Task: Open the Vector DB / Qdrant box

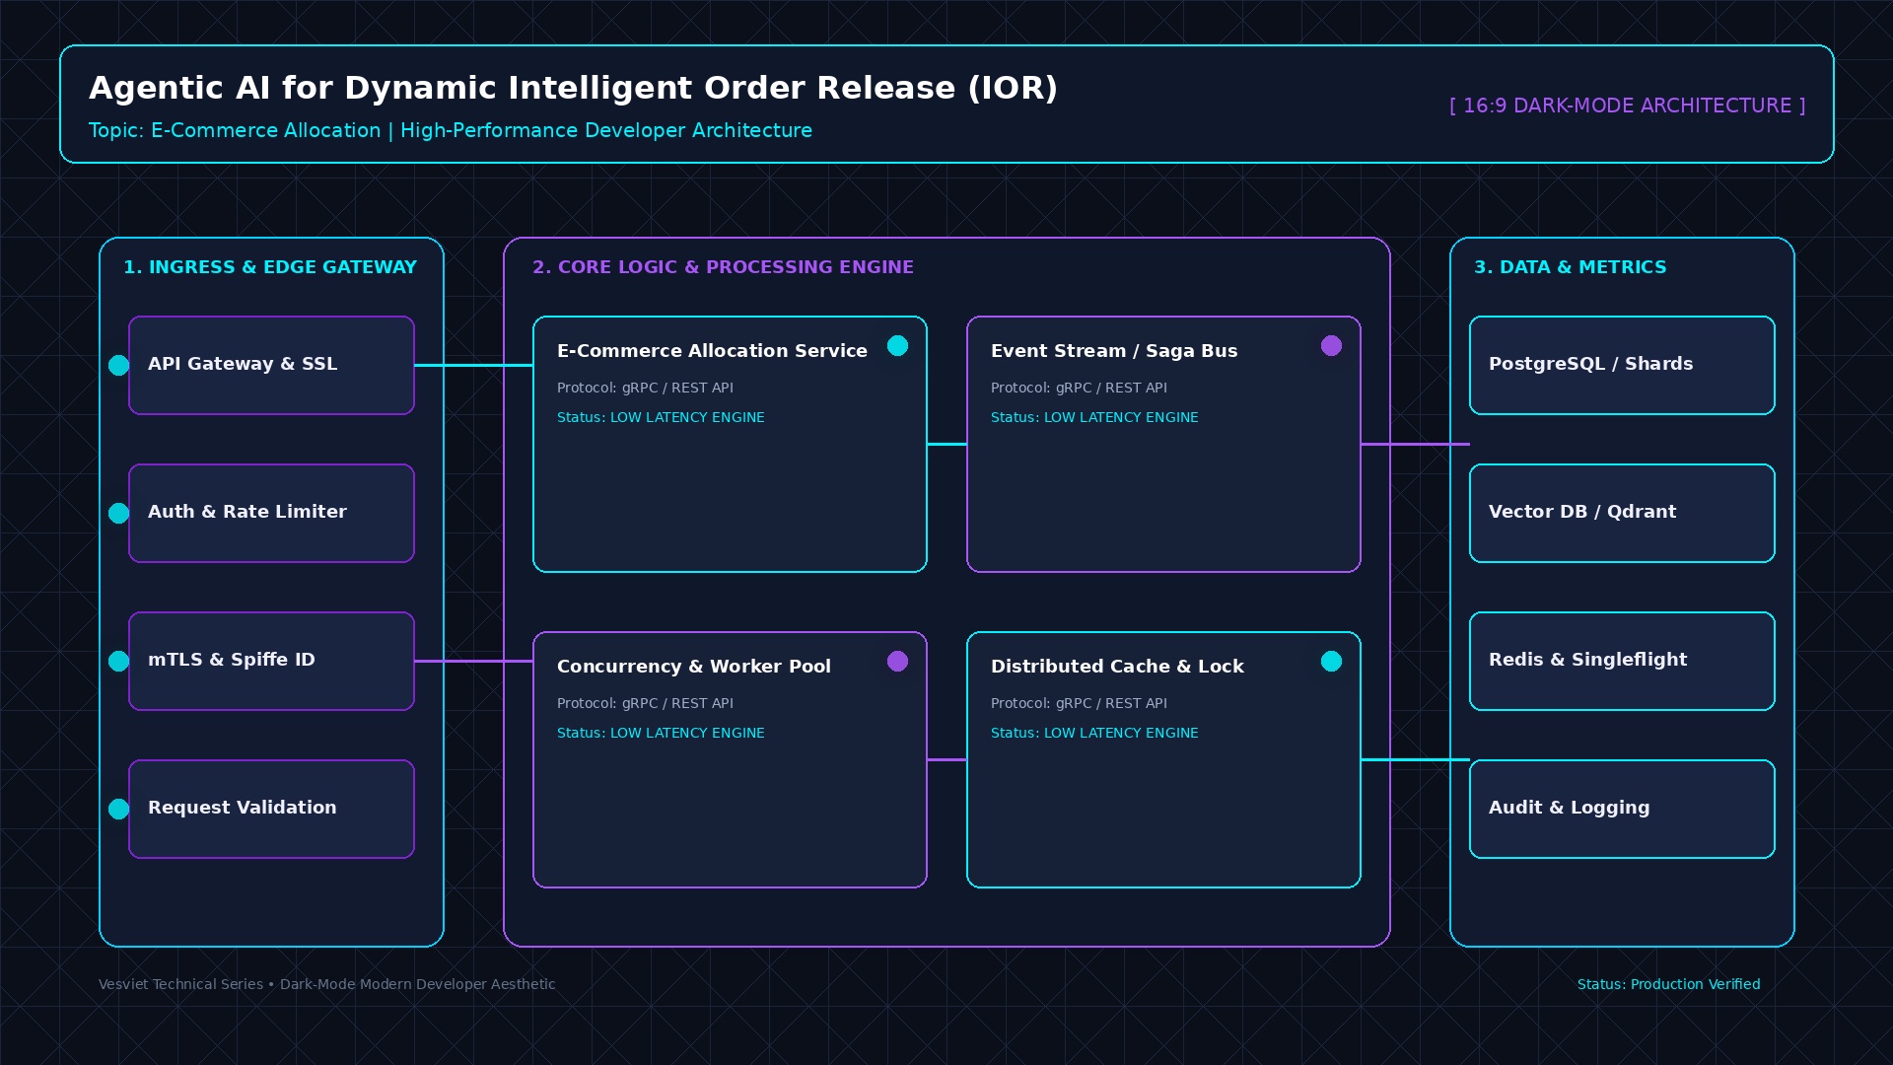Action: coord(1622,513)
